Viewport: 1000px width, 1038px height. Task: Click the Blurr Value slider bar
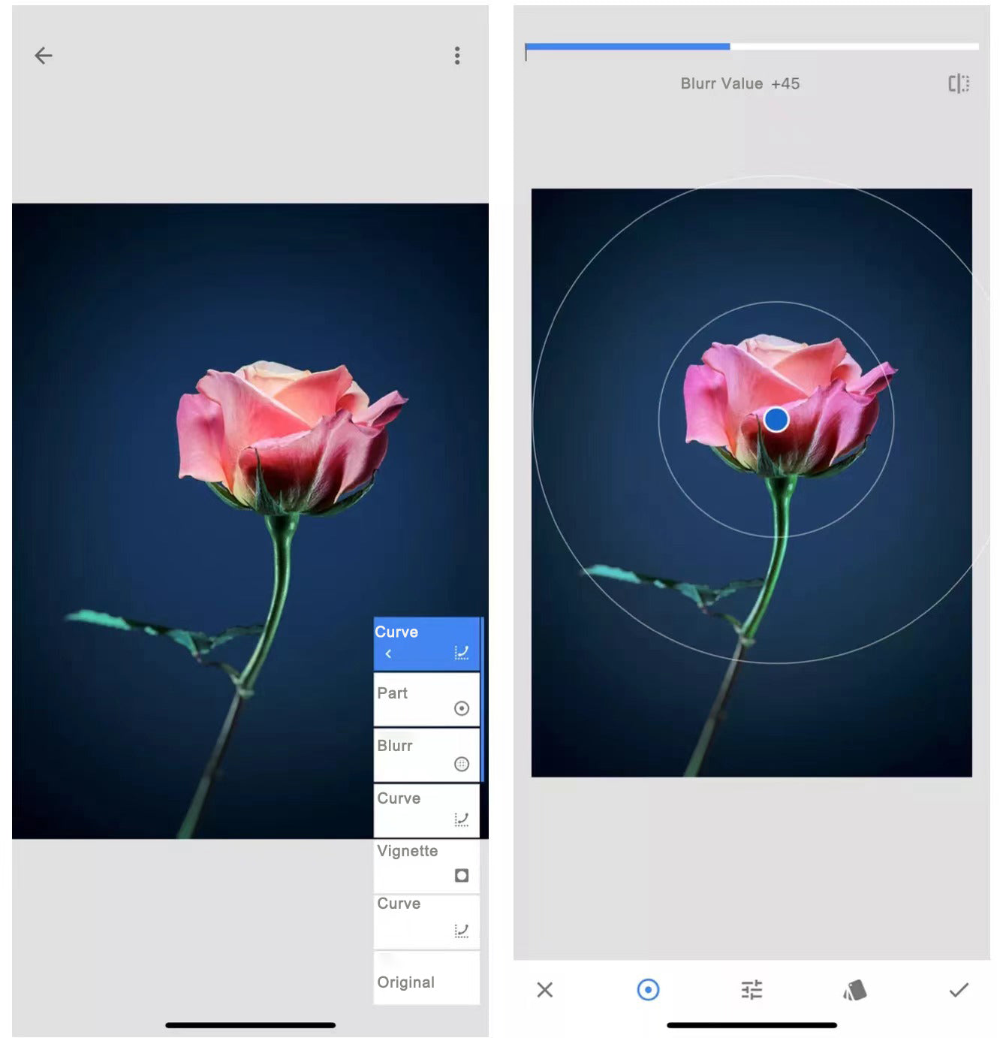[x=751, y=47]
